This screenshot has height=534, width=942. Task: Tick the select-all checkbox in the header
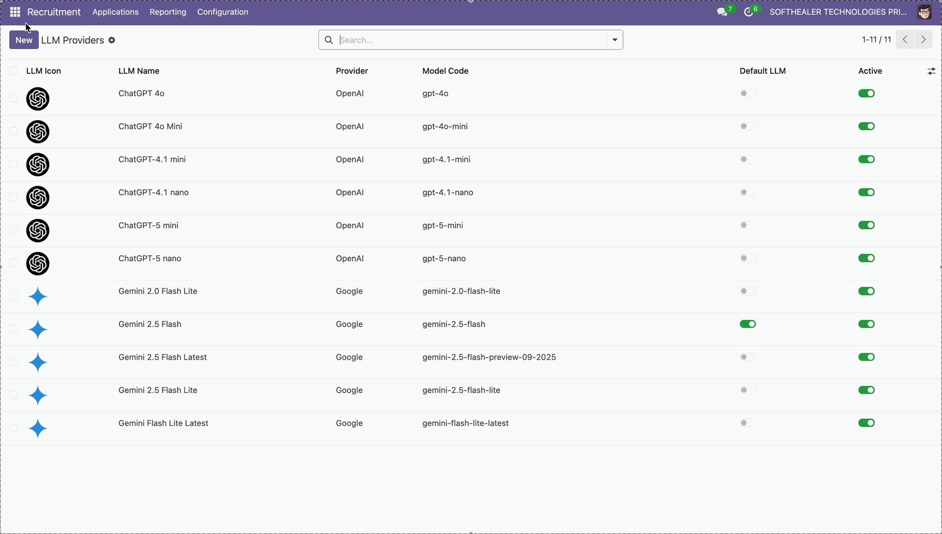coord(14,71)
